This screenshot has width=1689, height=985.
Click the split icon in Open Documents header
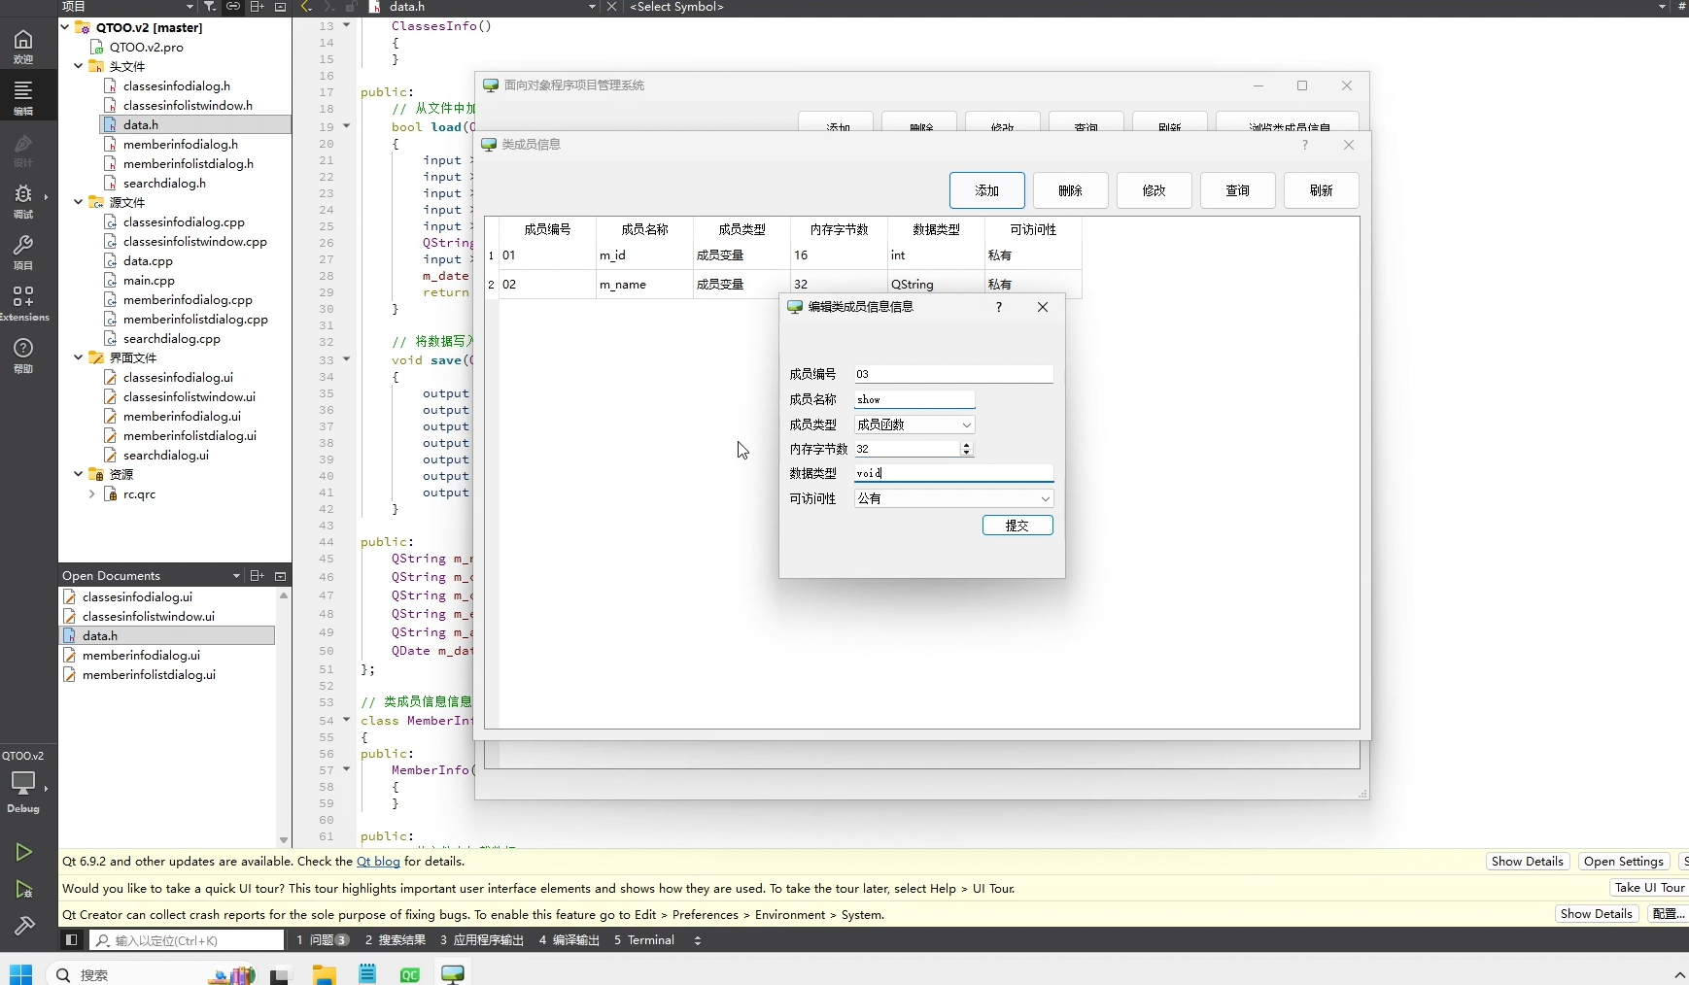point(257,575)
